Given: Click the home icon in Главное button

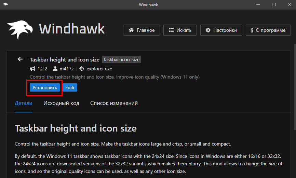Looking at the screenshot, I should tap(131, 30).
